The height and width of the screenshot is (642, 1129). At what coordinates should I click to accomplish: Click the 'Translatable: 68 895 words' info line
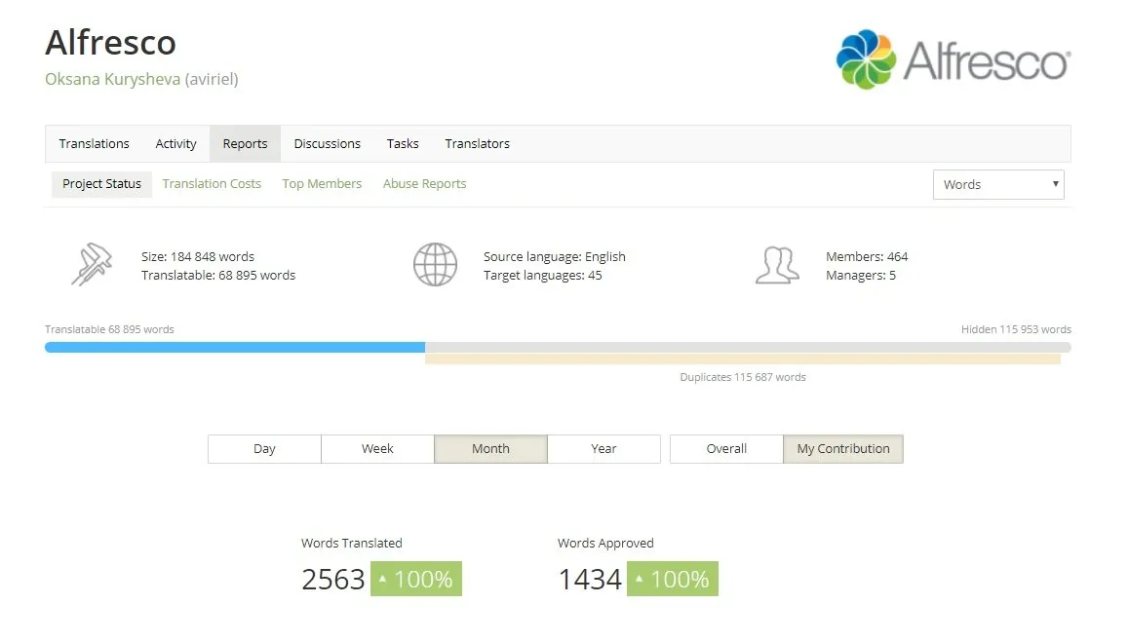[218, 276]
